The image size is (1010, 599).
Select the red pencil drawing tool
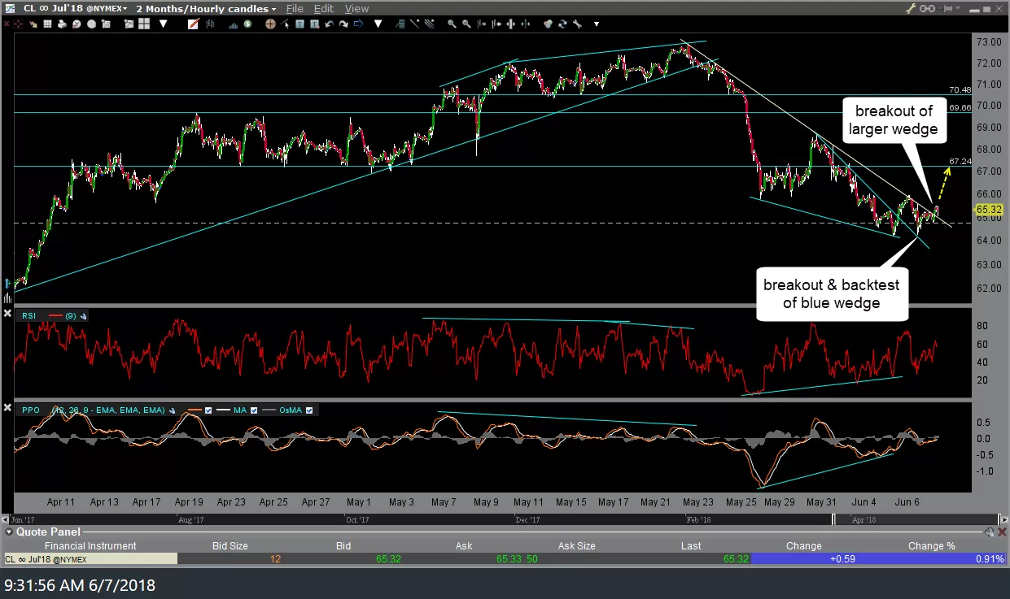coord(194,24)
